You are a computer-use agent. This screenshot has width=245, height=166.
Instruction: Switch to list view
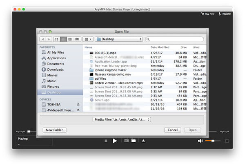click(63, 39)
